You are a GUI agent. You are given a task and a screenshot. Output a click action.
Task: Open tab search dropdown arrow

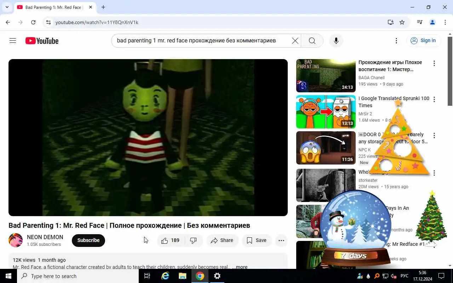coord(7,7)
